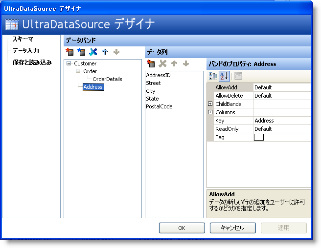
Task: Open the データ入力 page
Action: (25, 50)
